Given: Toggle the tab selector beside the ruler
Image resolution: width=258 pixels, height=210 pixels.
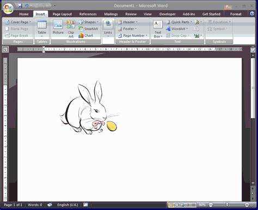Looking at the screenshot, I should click(5, 49).
